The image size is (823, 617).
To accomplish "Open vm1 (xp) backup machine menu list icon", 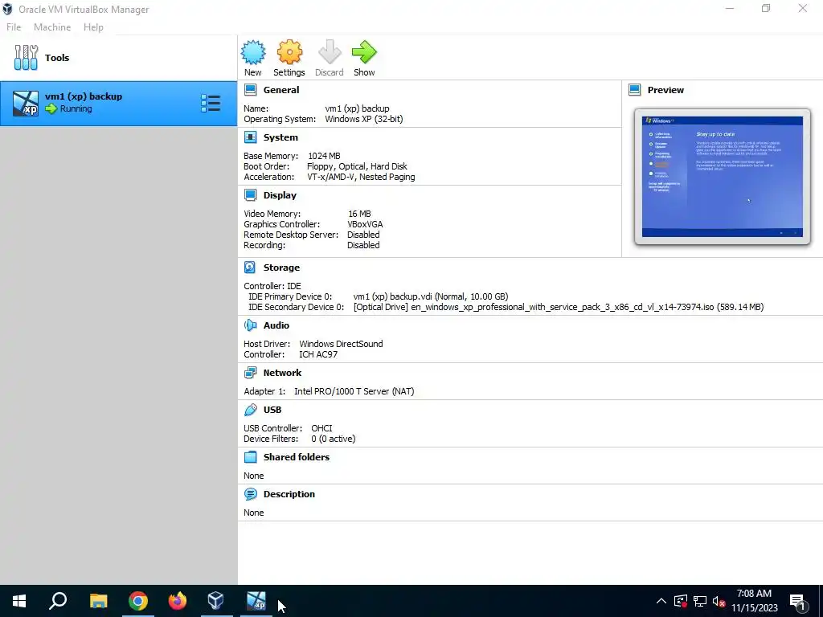I will tap(211, 104).
